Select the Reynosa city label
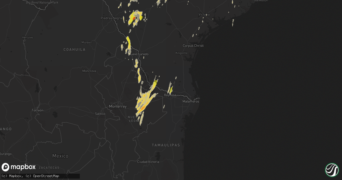The height and width of the screenshot is (180, 342). 170,95
